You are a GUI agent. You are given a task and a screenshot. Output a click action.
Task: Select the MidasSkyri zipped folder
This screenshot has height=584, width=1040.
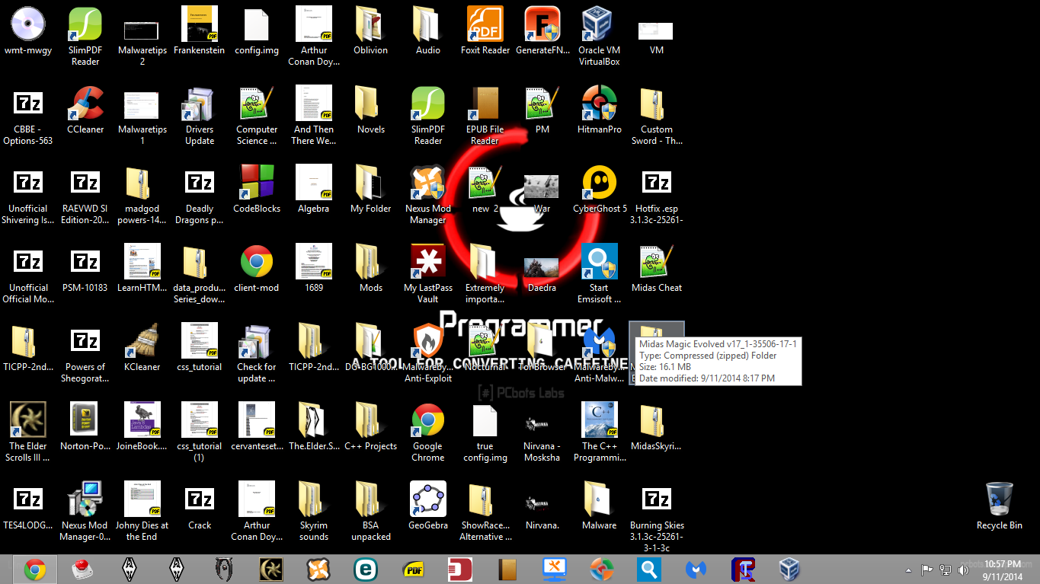click(657, 426)
